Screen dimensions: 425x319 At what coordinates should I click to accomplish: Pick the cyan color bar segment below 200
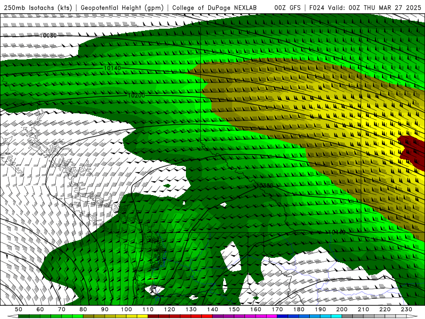coord(336,316)
